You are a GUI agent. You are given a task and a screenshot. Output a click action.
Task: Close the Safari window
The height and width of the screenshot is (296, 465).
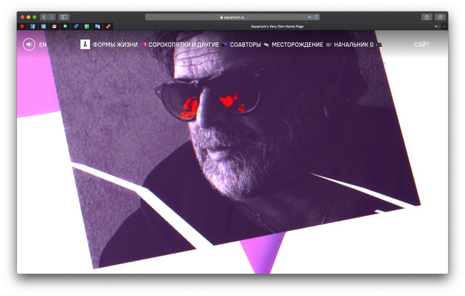[23, 17]
